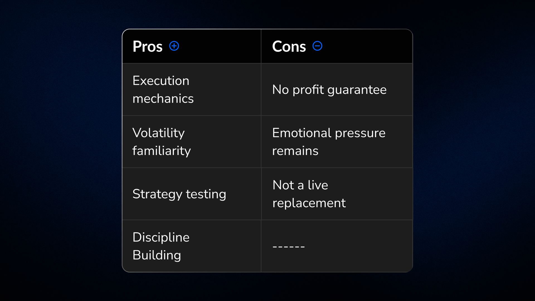The height and width of the screenshot is (301, 535).
Task: Select the No profit guarantee entry
Action: tap(329, 90)
